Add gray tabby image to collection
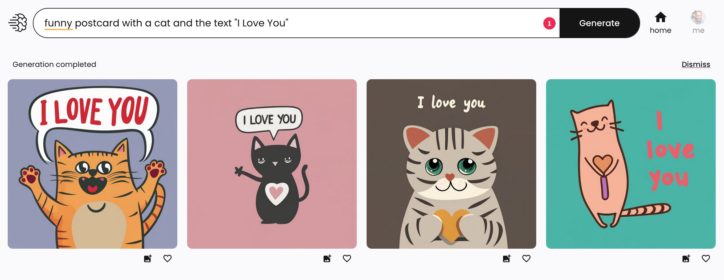 click(507, 259)
